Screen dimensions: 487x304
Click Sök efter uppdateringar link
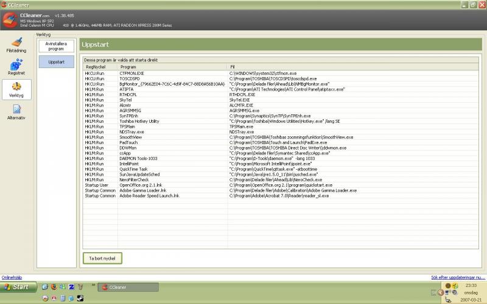[x=458, y=277]
